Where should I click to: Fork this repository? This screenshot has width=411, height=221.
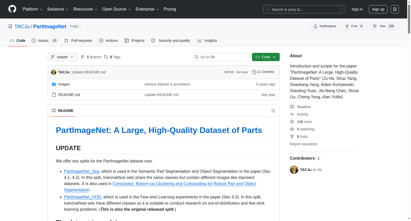[354, 26]
